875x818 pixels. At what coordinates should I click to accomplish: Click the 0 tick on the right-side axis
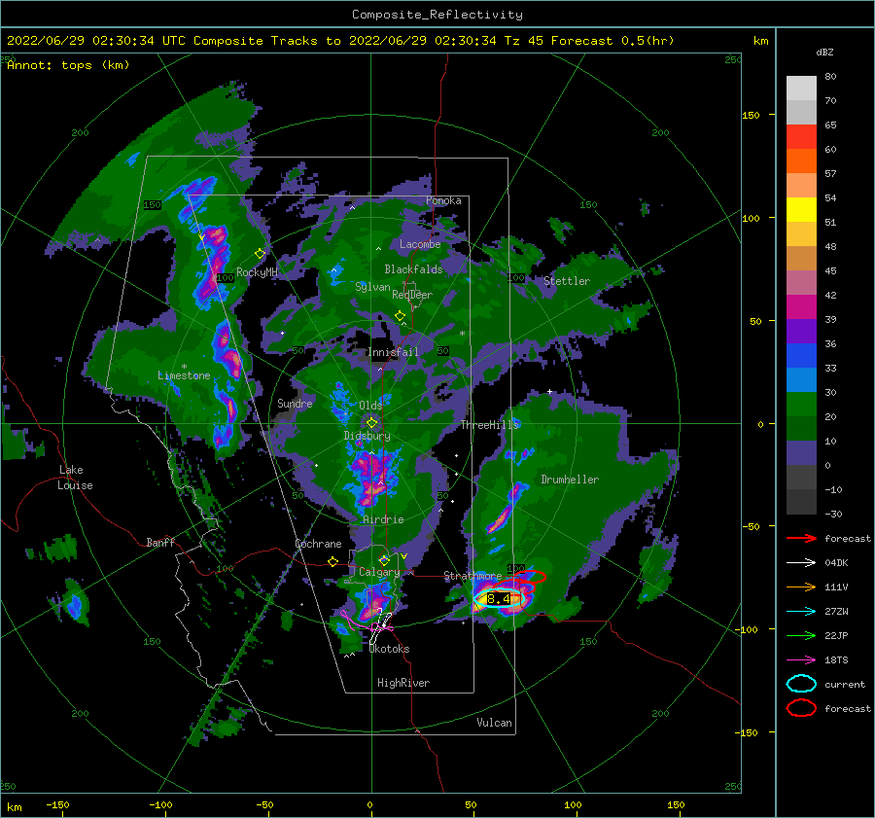(x=760, y=424)
